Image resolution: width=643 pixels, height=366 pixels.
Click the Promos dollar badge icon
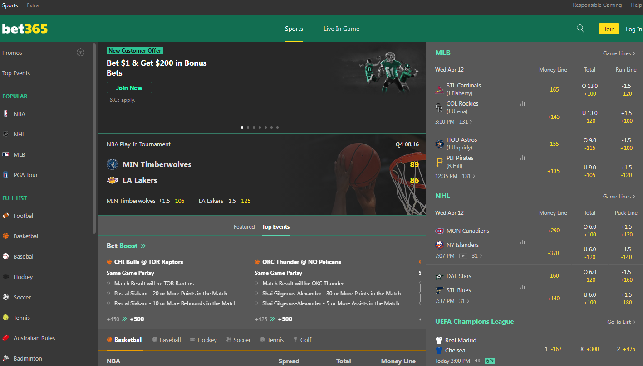click(x=80, y=53)
